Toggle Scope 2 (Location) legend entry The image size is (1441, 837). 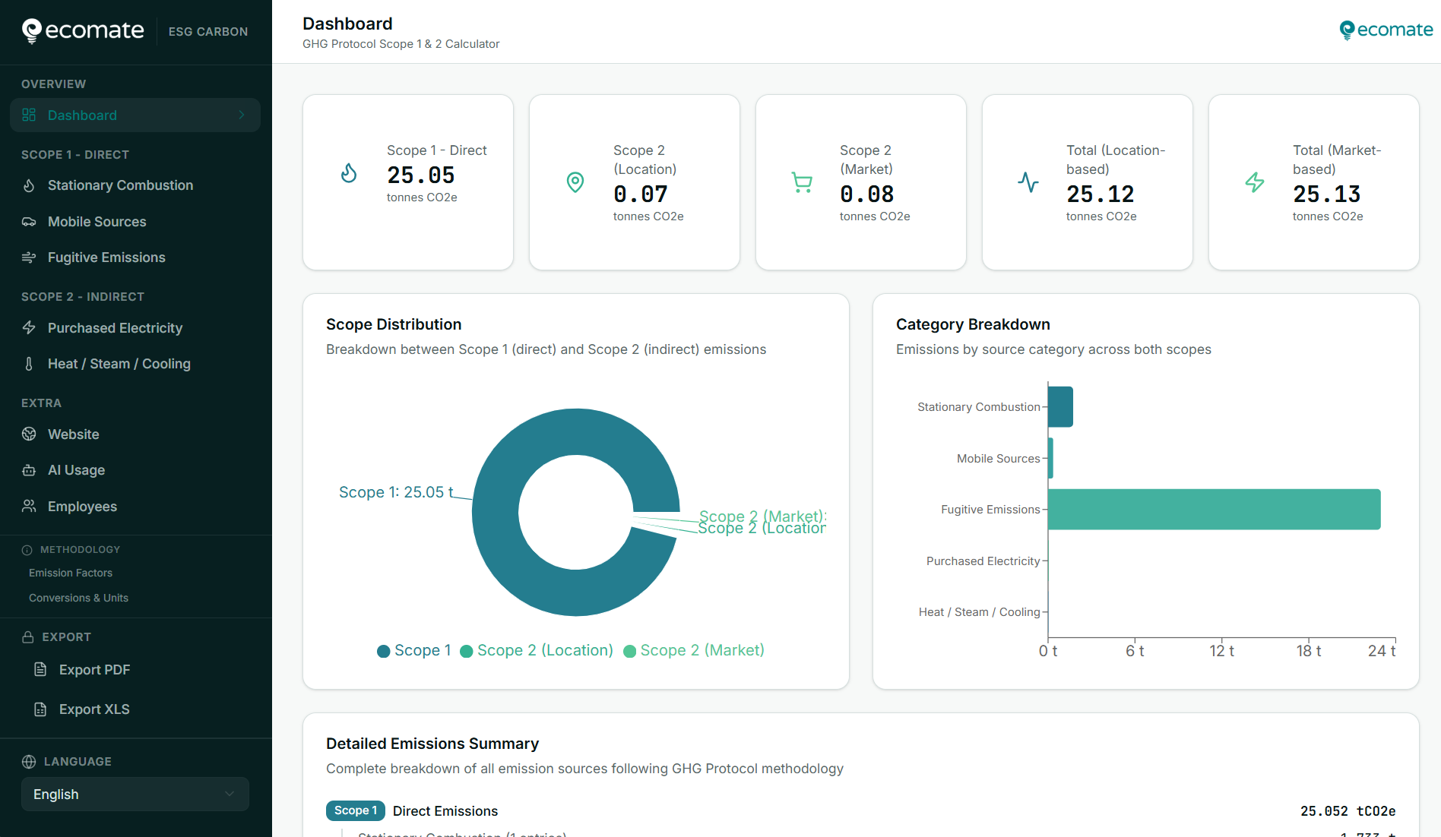tap(537, 650)
